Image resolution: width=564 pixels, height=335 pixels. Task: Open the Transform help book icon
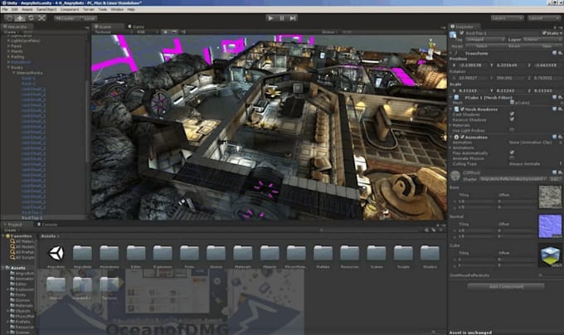pos(554,53)
